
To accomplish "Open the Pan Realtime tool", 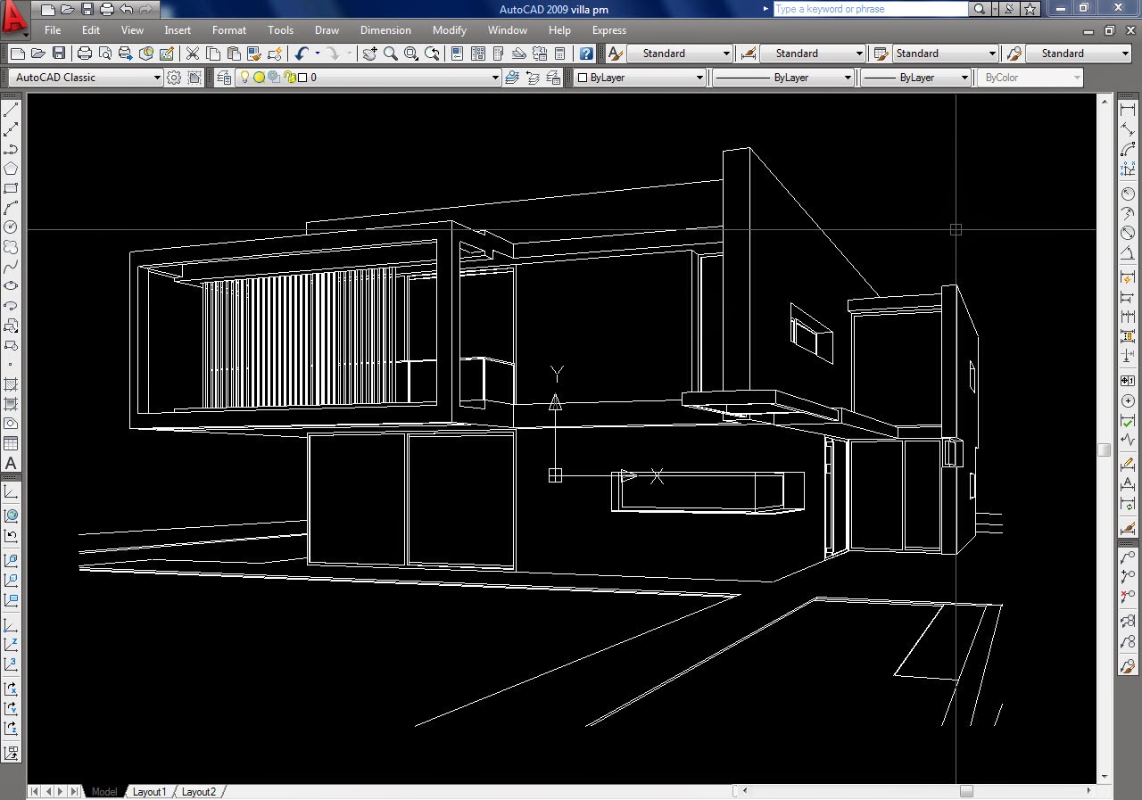I will coord(369,54).
